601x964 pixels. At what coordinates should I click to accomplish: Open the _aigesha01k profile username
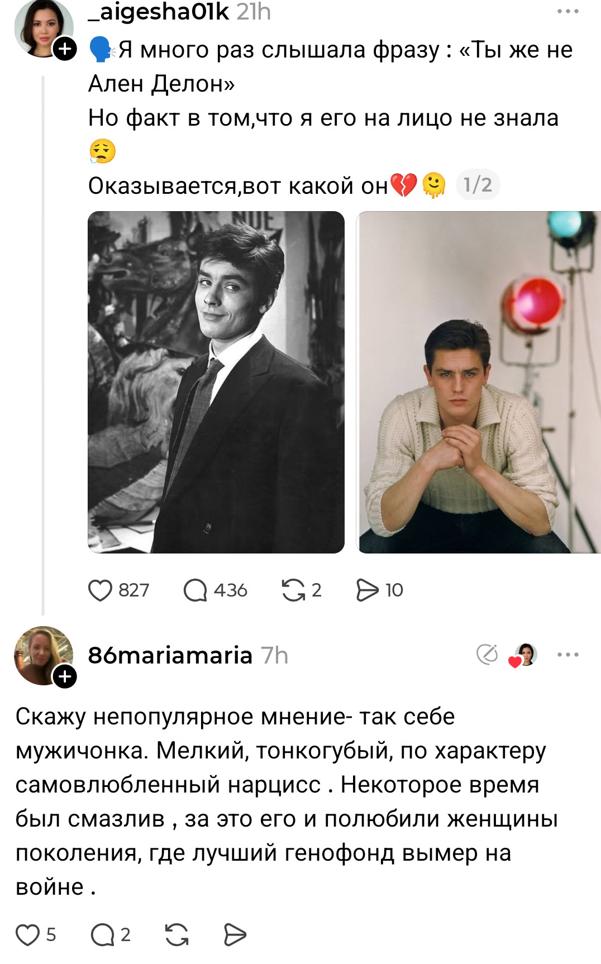click(159, 12)
